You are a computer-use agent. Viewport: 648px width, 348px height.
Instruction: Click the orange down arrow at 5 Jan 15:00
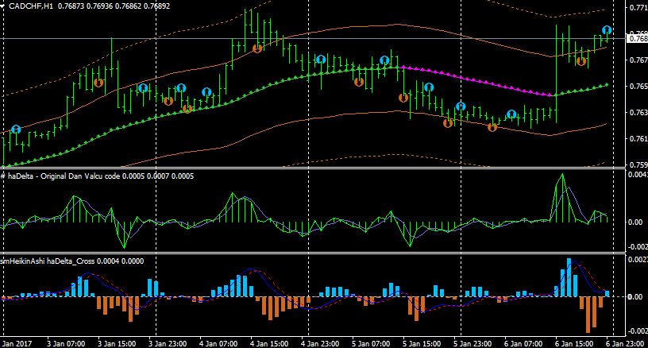tap(403, 98)
